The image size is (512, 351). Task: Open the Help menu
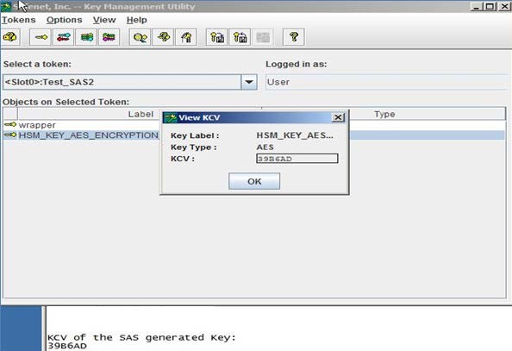click(x=136, y=20)
